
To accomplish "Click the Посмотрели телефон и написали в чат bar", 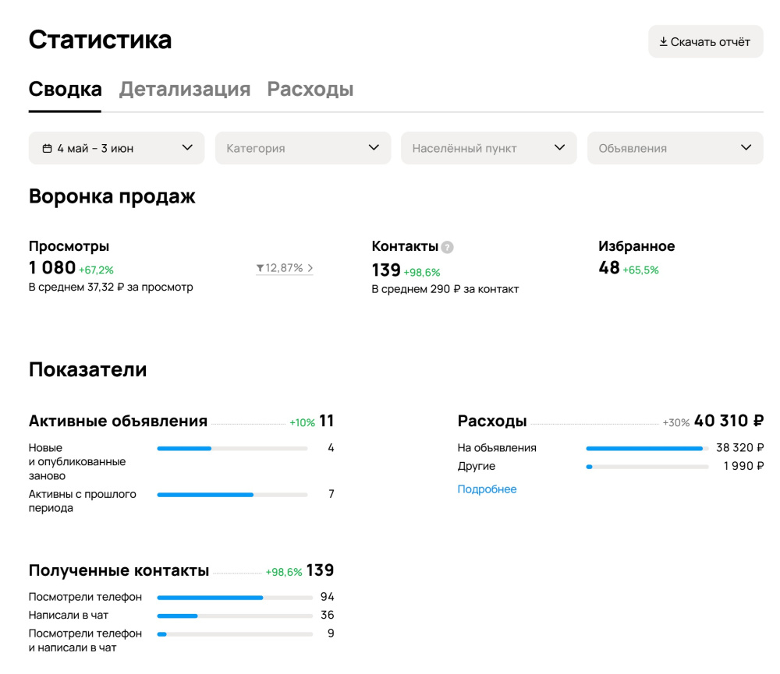I will coord(235,634).
